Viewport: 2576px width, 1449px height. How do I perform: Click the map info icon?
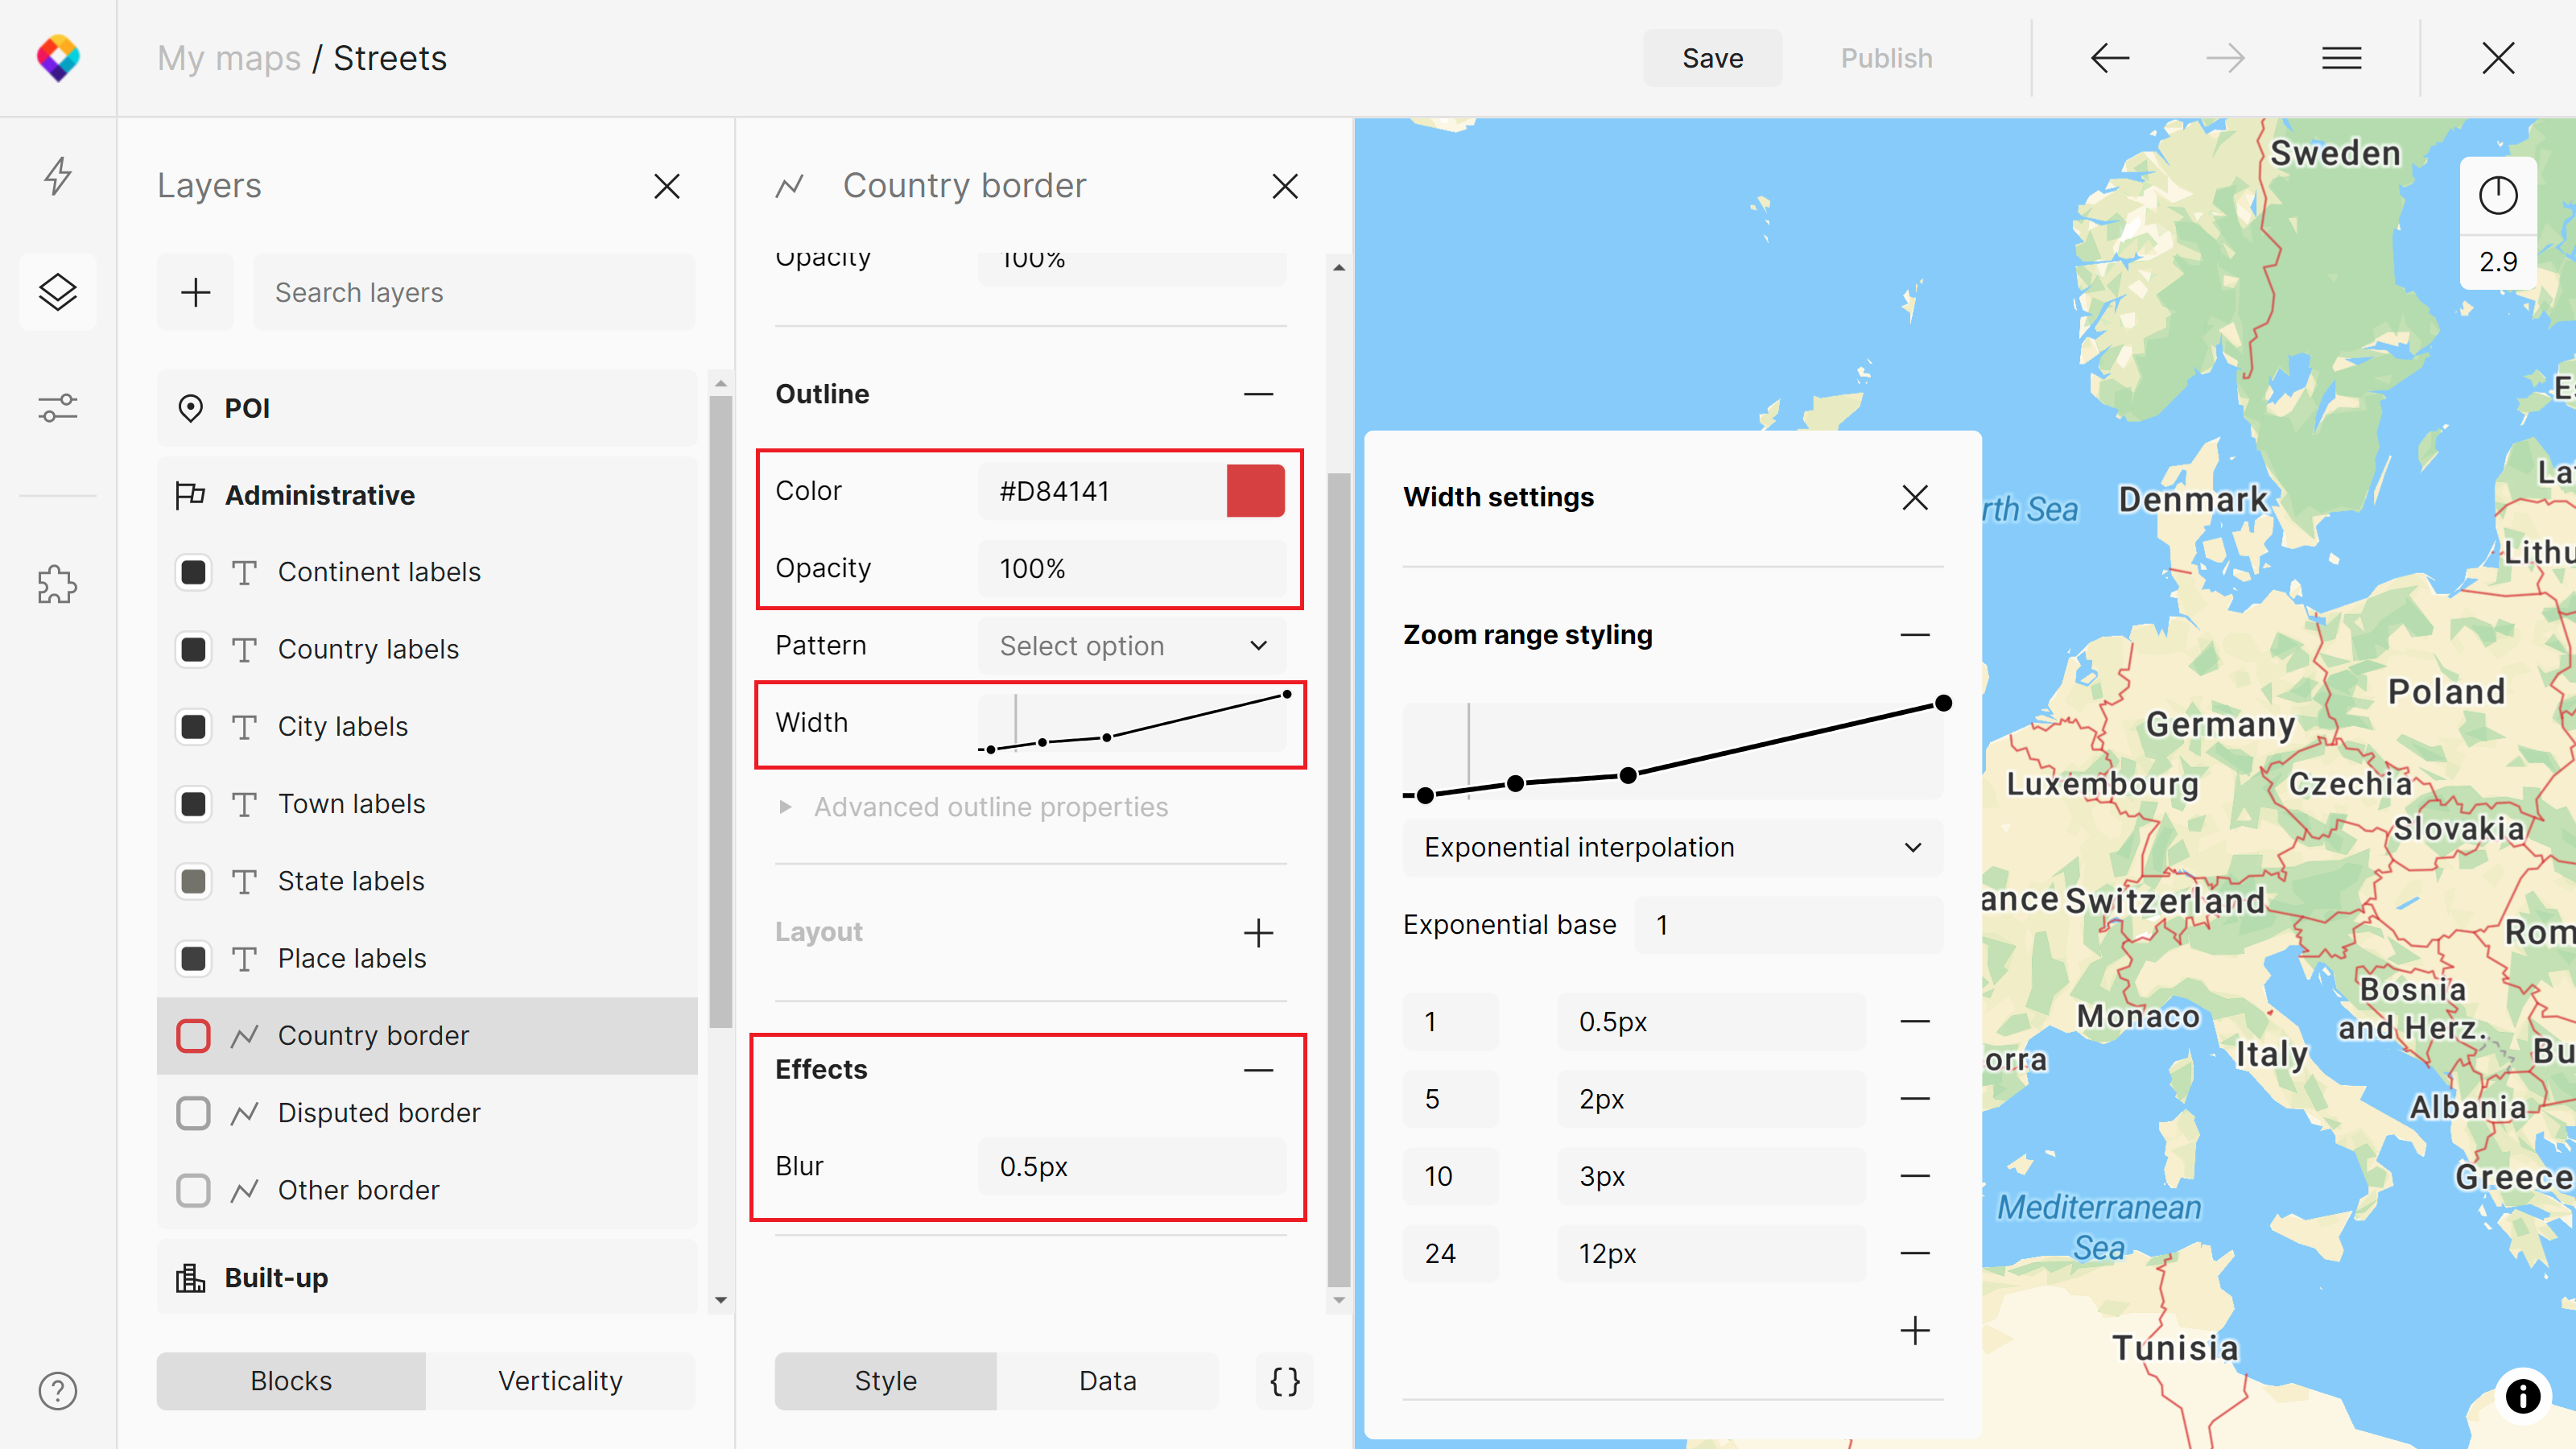[2522, 1394]
